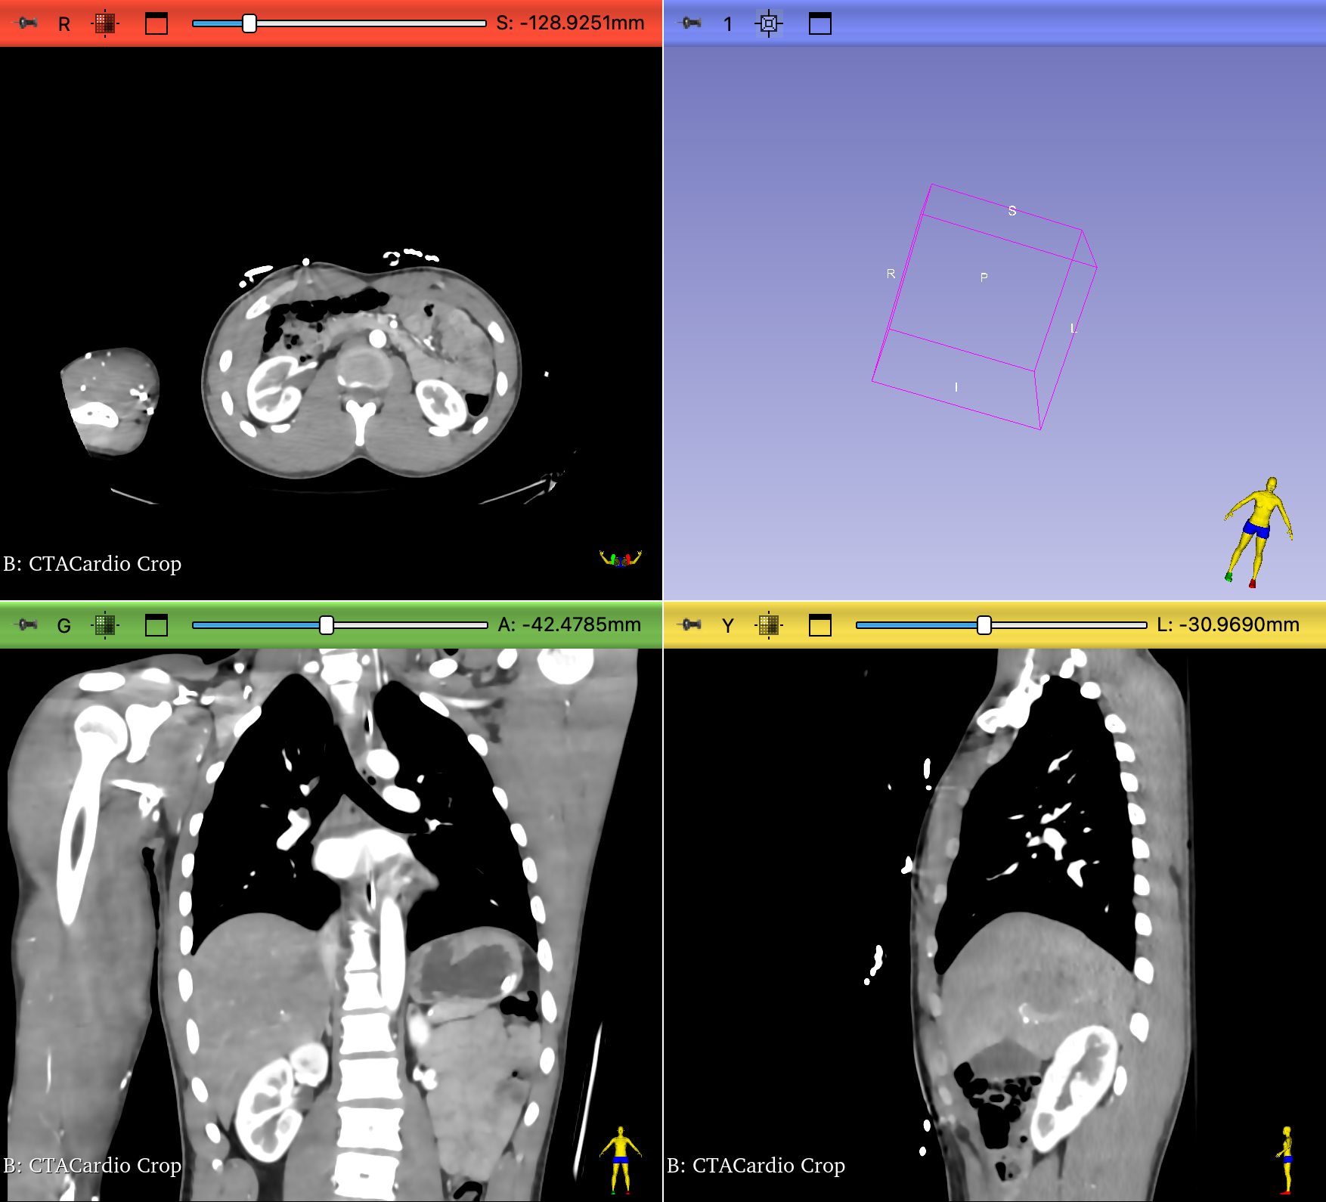Screen dimensions: 1326x1202
Task: Click the Y view label in yellow bar
Action: point(727,626)
